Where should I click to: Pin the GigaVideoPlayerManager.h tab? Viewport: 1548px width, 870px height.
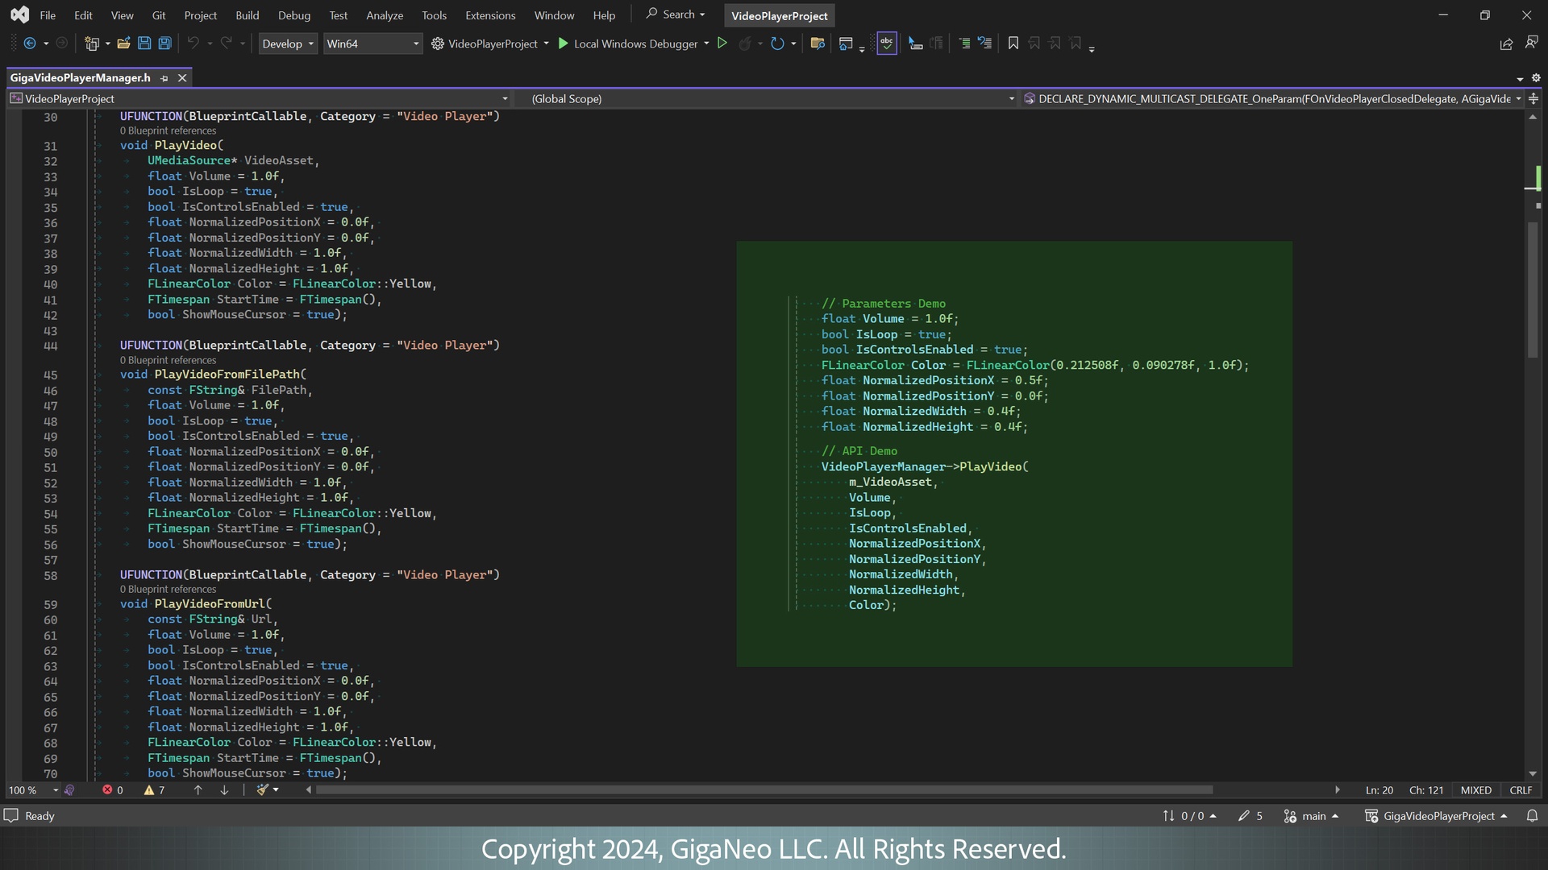(x=164, y=77)
